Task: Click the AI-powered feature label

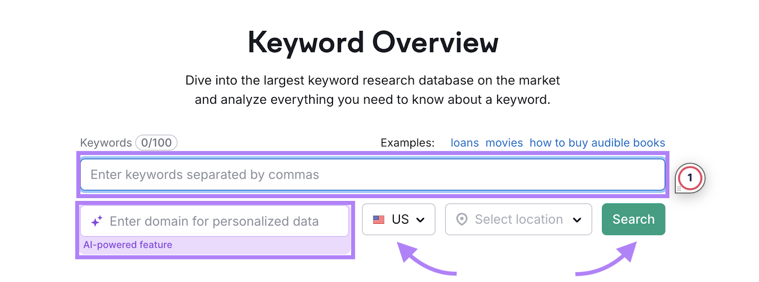Action: point(128,245)
